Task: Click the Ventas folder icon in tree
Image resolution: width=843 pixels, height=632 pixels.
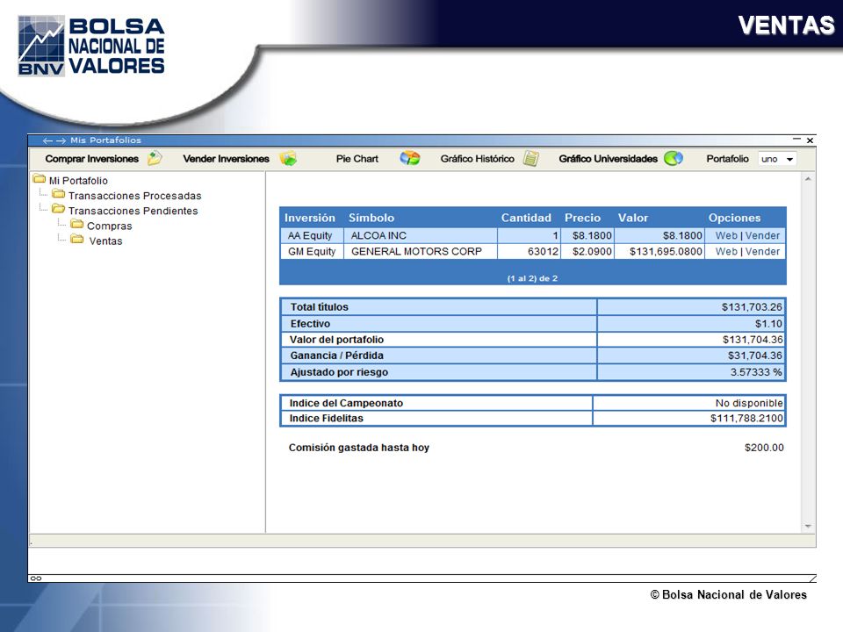Action: 77,239
